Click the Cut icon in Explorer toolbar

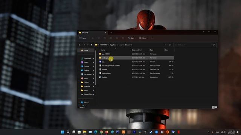coord(93,38)
